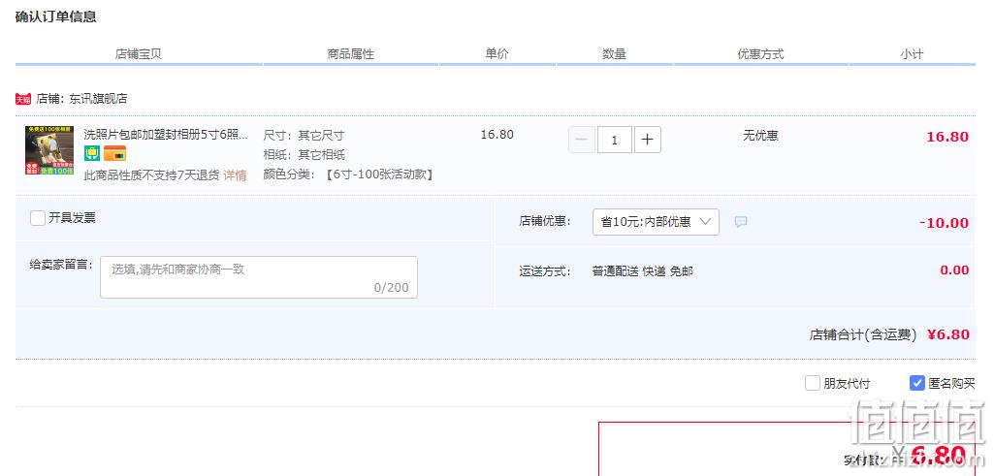Click the quantity input field showing 1

(614, 140)
